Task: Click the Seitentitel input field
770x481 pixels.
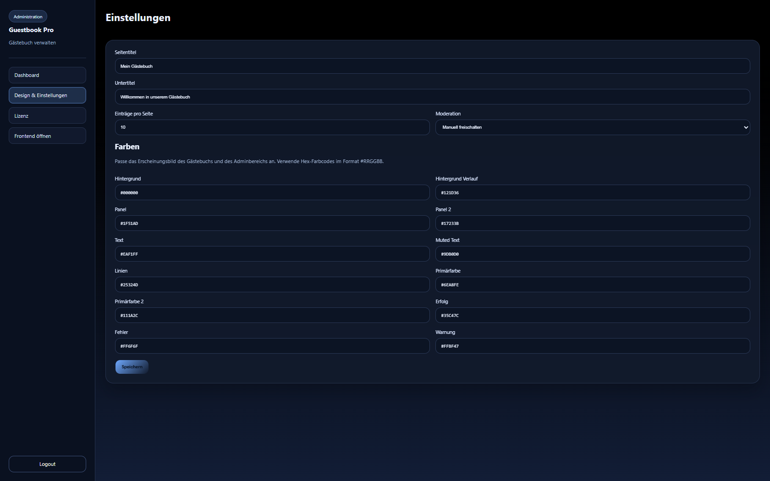Action: [432, 66]
